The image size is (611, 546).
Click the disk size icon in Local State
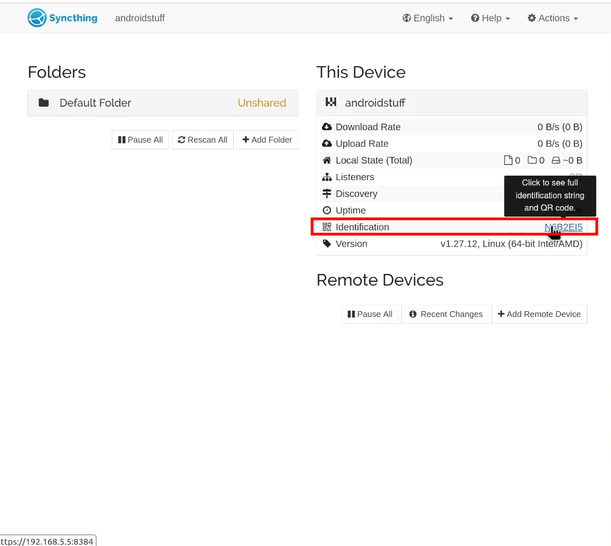[x=556, y=160]
